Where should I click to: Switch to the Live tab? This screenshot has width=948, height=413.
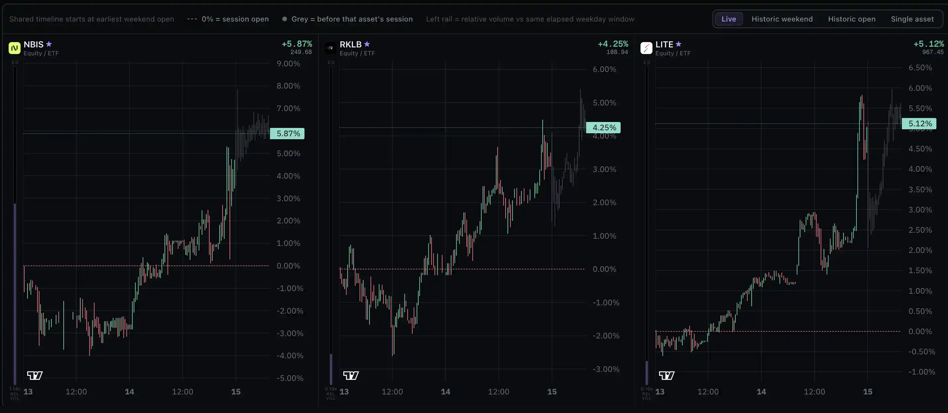(729, 19)
